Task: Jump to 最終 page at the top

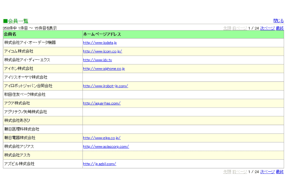Action: pyautogui.click(x=280, y=28)
